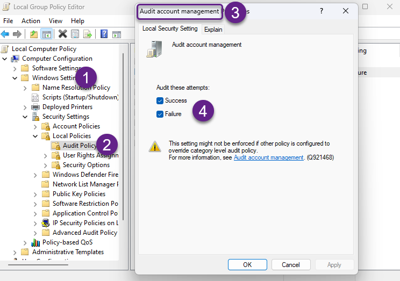400x281 pixels.
Task: Uncheck the Success audit checkbox
Action: [x=160, y=101]
